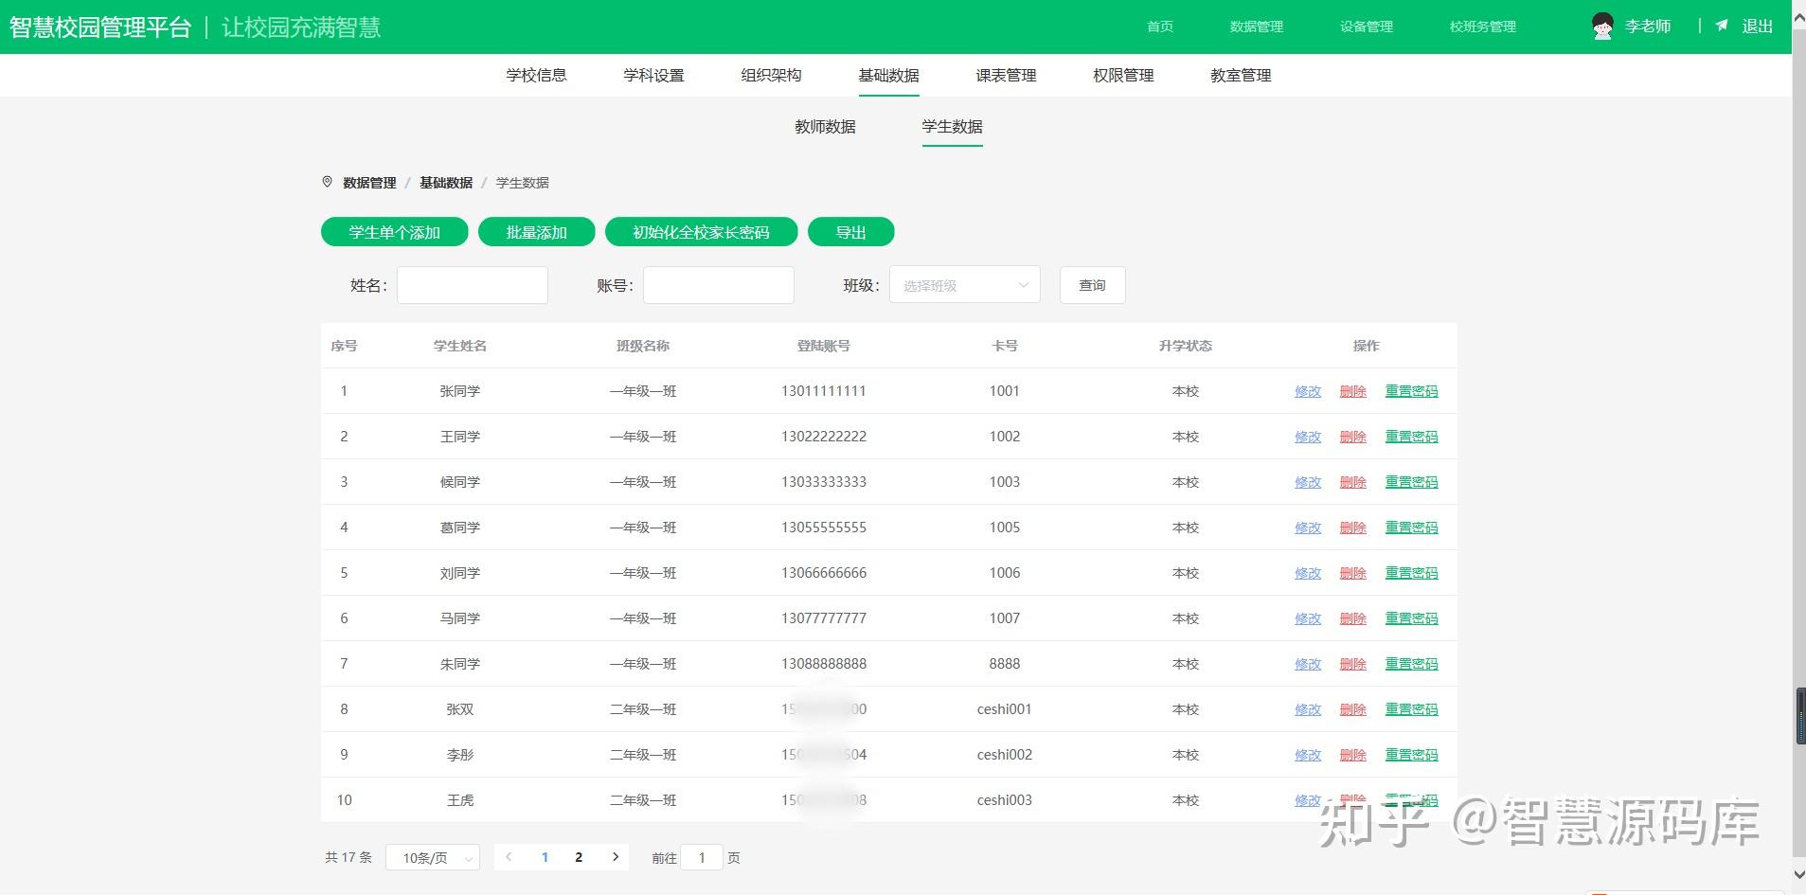Click 重置密码 for 候同学
Screen dimensions: 1806x895
tap(1412, 482)
